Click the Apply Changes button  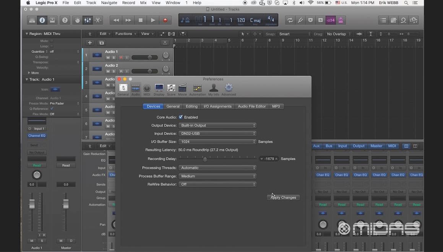[x=283, y=197]
